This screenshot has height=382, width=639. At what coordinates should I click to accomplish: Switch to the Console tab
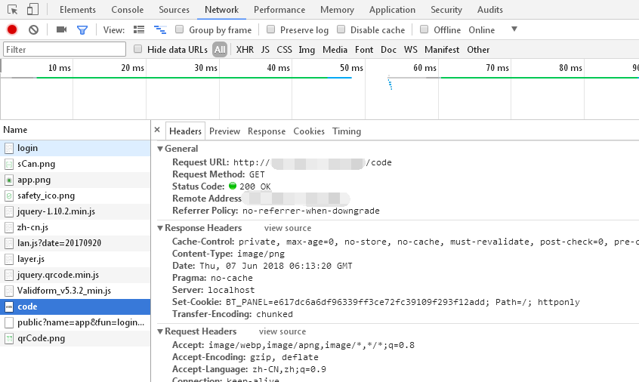click(127, 10)
